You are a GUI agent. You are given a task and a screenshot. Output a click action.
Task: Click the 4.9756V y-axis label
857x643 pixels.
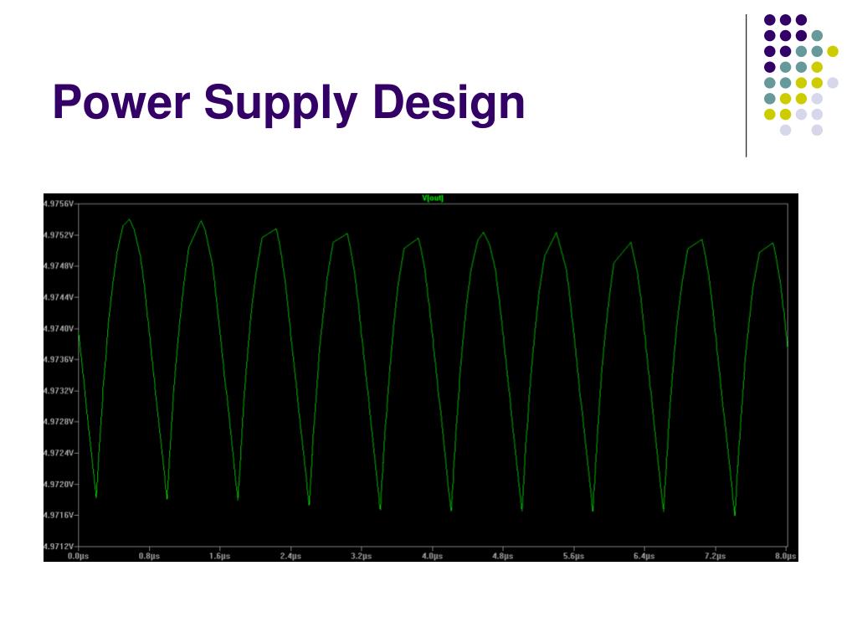59,203
